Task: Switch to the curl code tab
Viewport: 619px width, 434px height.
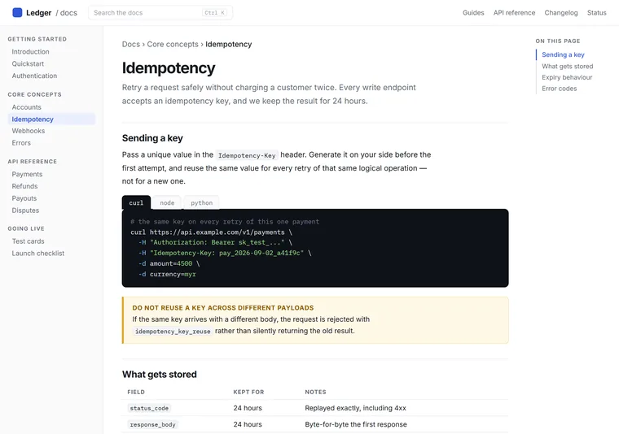Action: [136, 203]
